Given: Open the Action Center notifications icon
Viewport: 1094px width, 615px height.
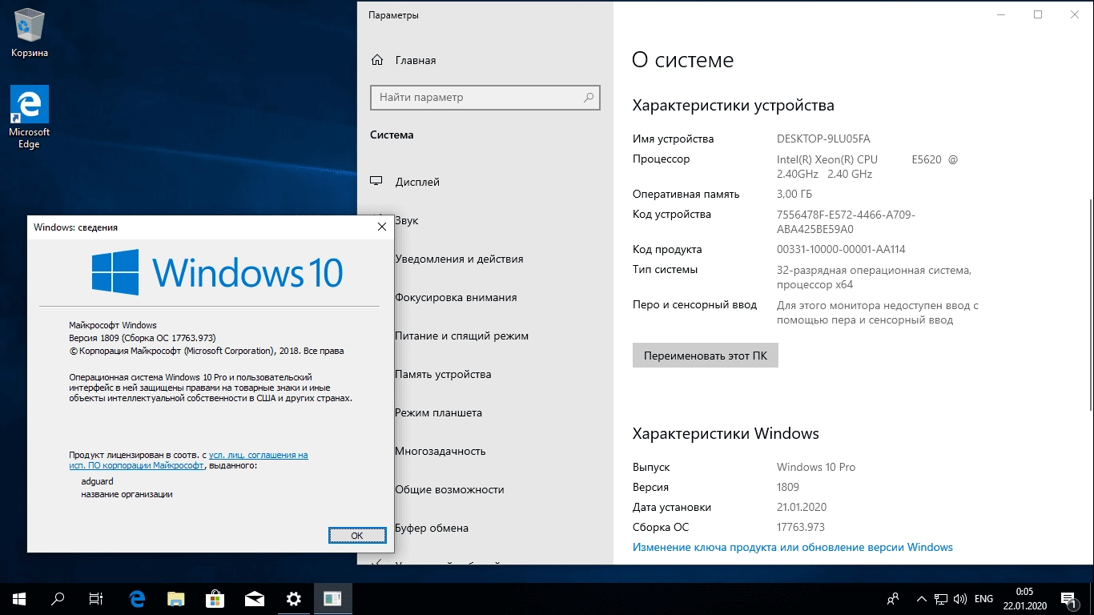Looking at the screenshot, I should (1068, 599).
